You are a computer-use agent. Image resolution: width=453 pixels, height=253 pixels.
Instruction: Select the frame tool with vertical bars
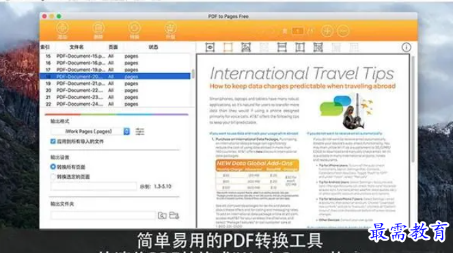coord(300,47)
